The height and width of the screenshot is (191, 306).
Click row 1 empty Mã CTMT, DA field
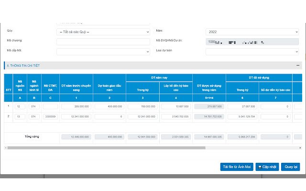click(x=50, y=106)
